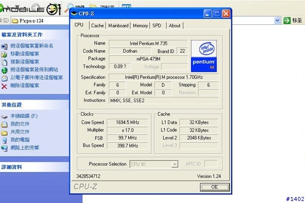Screen dimensions: 305x203
Task: Click the CPU-Z title bar chip icon
Action: (x=74, y=13)
